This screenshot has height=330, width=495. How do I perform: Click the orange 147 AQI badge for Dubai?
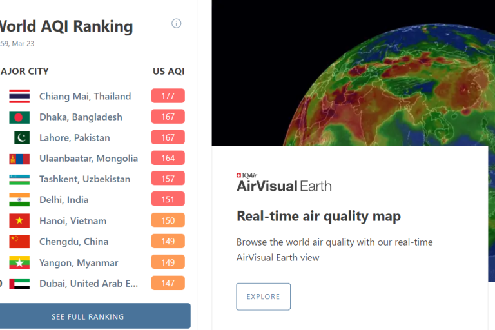[168, 283]
